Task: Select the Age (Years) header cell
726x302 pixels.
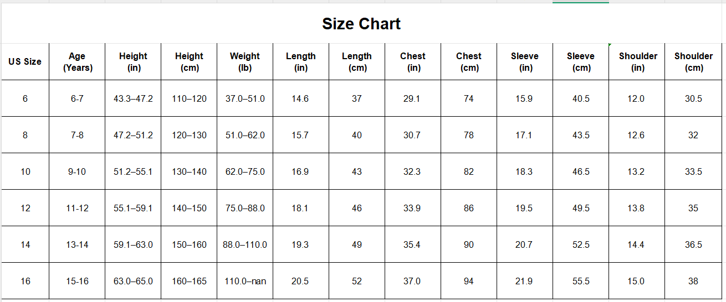Action: tap(77, 61)
